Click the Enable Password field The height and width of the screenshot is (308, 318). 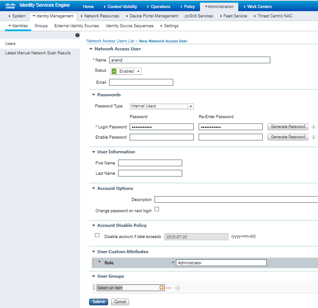click(x=162, y=137)
